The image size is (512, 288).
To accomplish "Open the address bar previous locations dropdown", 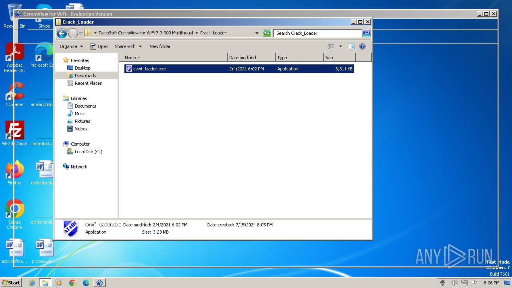I will coord(257,33).
